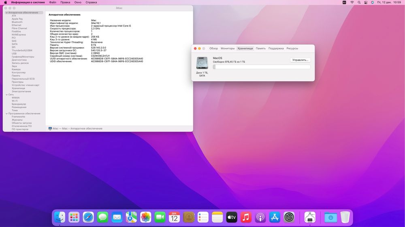Open the Music app in Dock

(246, 217)
